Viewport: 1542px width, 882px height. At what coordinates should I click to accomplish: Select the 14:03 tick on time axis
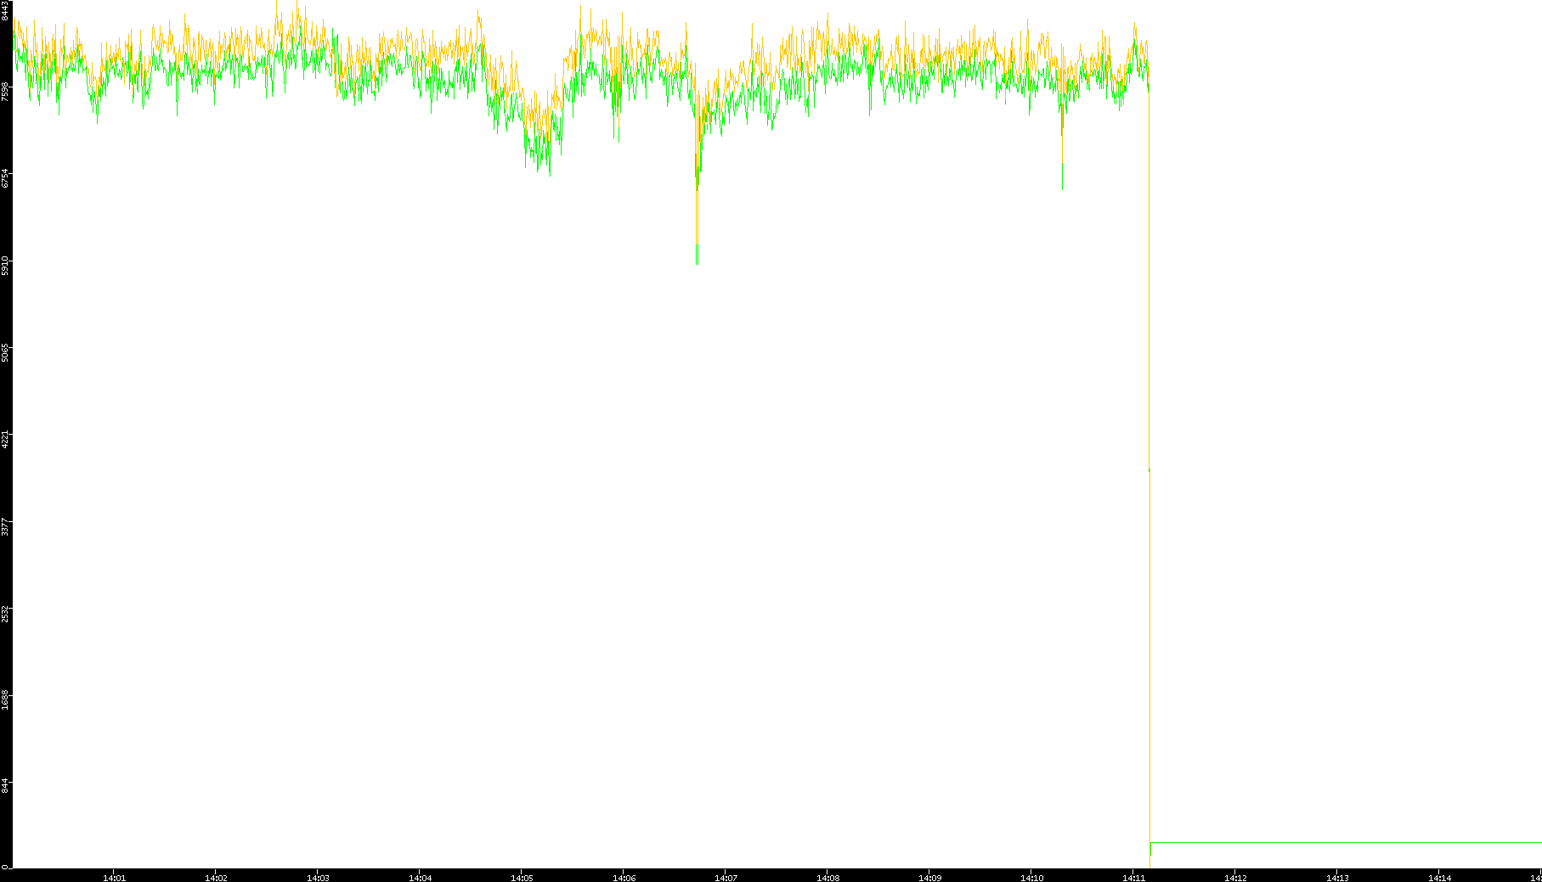[318, 878]
